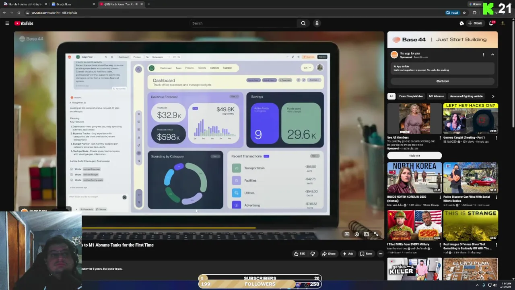The height and width of the screenshot is (290, 515).
Task: Open video player settings gear
Action: click(356, 234)
